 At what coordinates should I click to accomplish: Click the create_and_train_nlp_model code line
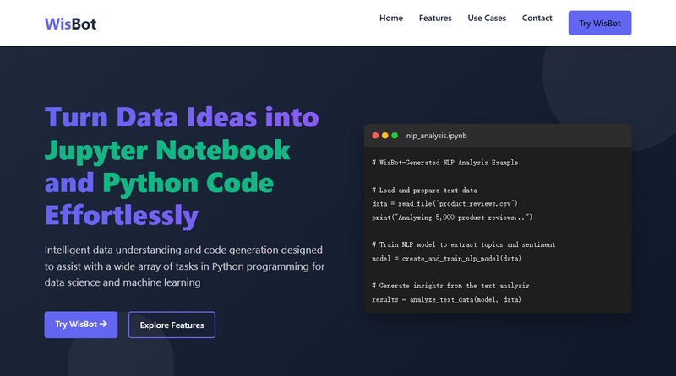pos(446,259)
